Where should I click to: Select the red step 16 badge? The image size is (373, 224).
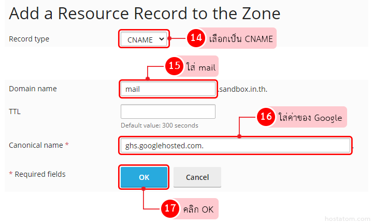tap(265, 117)
